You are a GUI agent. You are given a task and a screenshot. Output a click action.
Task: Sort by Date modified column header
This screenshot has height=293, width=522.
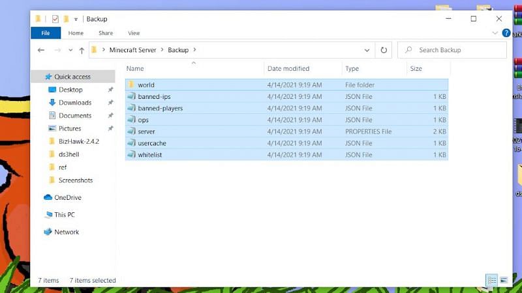[x=288, y=68]
